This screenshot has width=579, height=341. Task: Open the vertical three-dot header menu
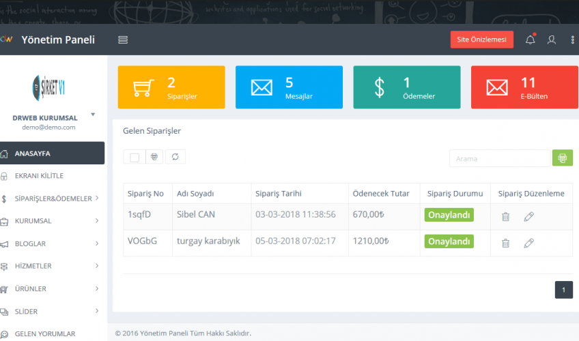(x=572, y=40)
